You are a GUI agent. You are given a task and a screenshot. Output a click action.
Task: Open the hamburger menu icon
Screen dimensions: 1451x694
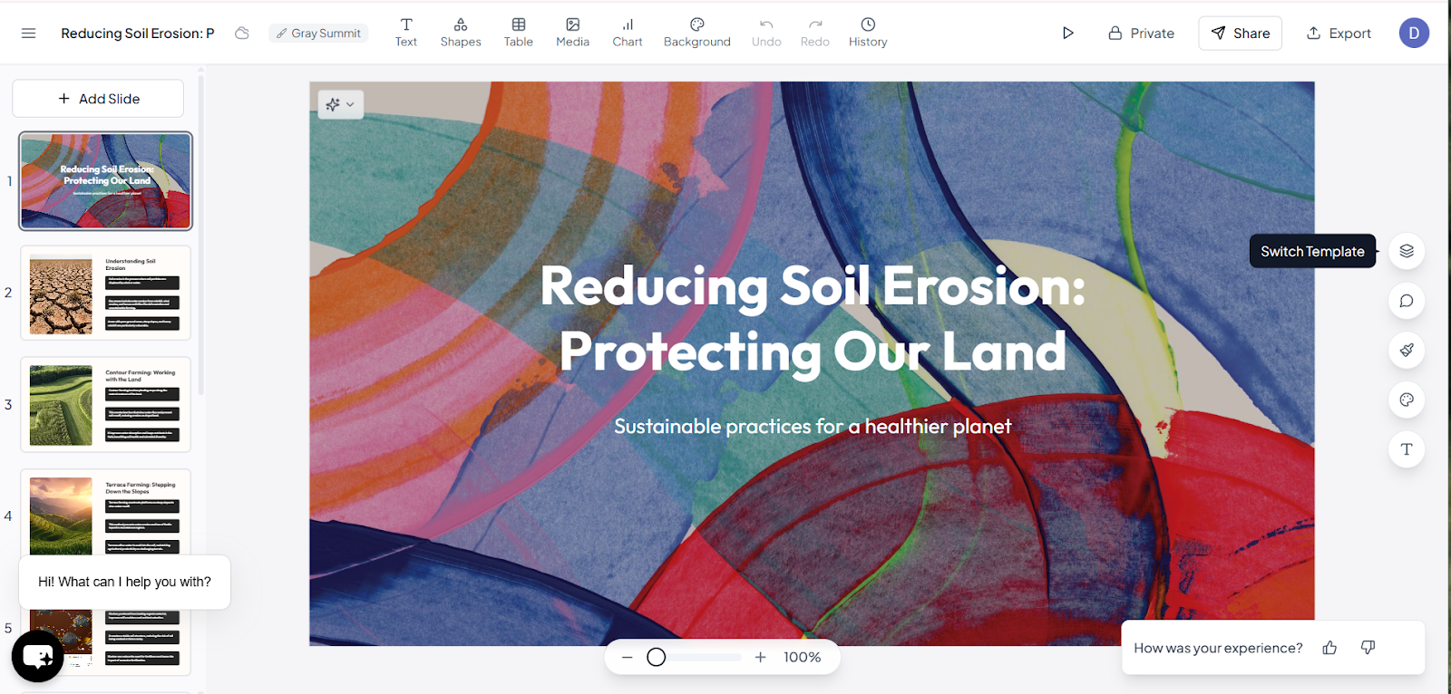[x=28, y=34]
